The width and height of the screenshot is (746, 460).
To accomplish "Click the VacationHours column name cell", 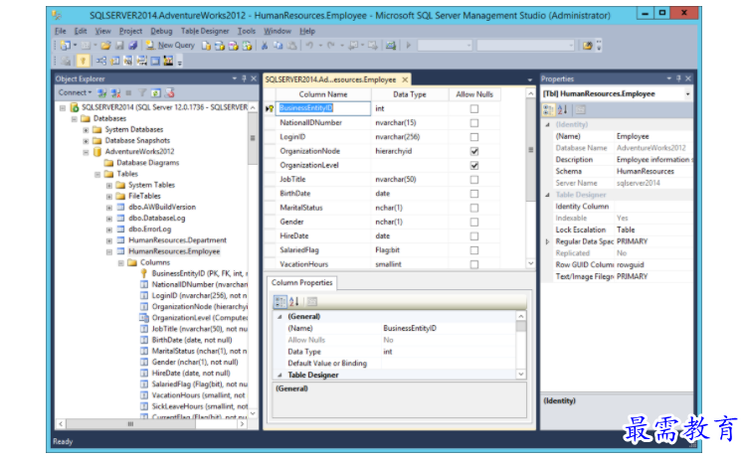I will point(323,264).
